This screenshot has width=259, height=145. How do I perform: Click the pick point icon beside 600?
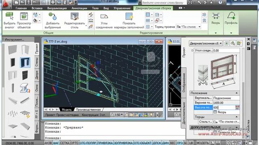pos(238,108)
